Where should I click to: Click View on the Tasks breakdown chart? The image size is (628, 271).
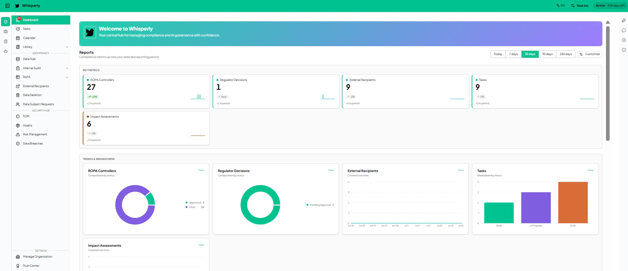pyautogui.click(x=590, y=170)
